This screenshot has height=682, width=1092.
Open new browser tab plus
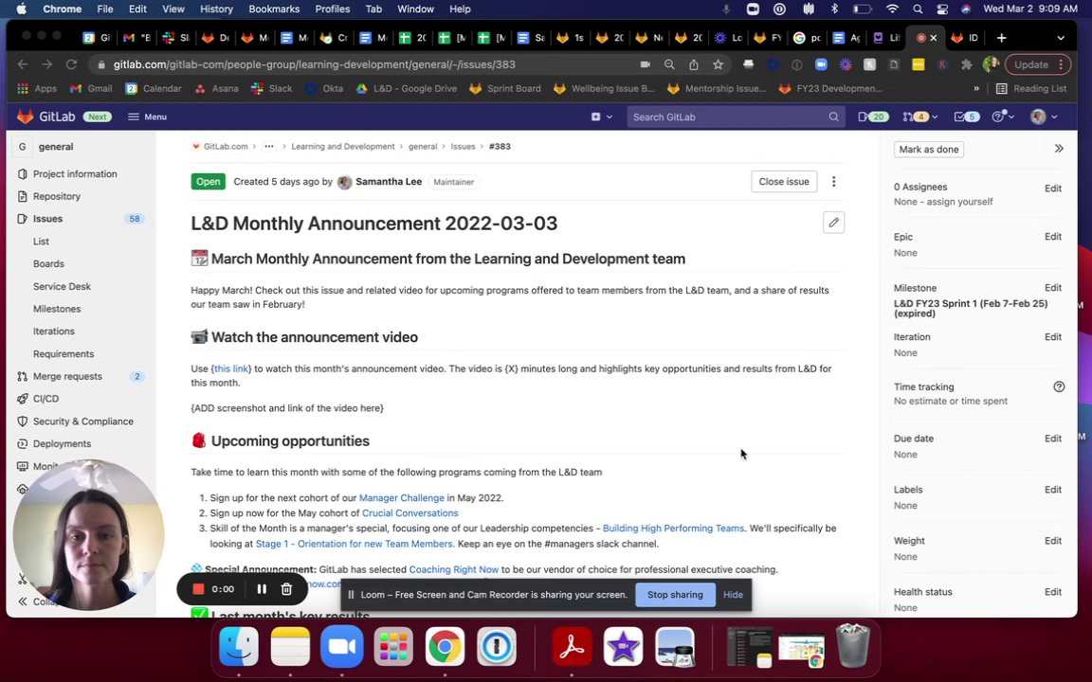coord(1001,38)
